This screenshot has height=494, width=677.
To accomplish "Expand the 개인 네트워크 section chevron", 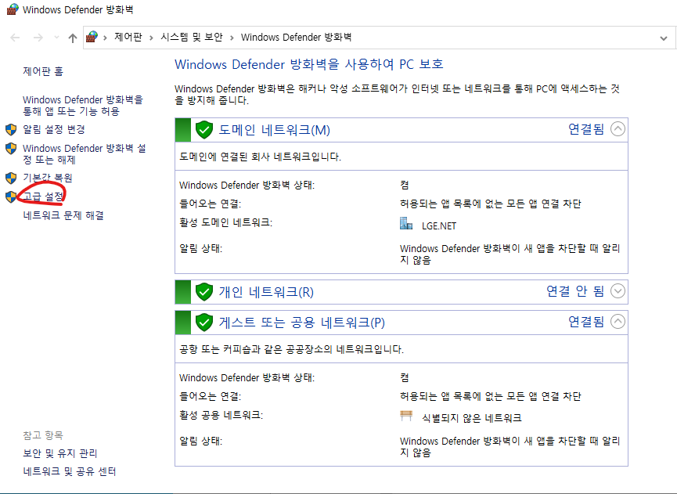I will (x=618, y=291).
